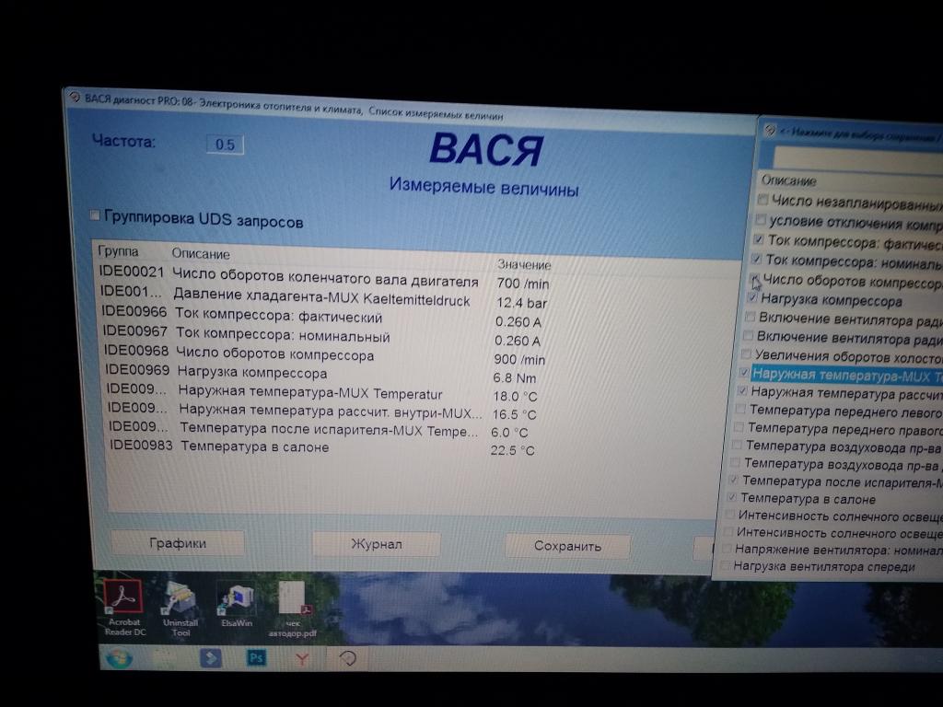This screenshot has width=943, height=707.
Task: Check Число незапланированных box in selection list
Action: (763, 199)
